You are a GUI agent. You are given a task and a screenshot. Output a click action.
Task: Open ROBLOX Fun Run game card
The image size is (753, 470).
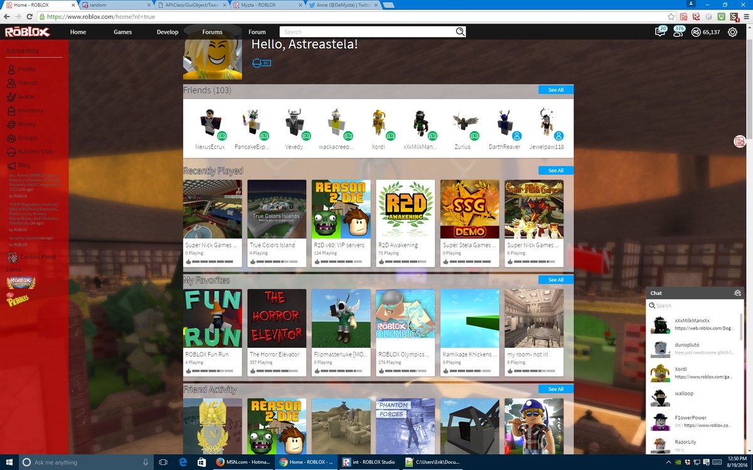pos(213,332)
